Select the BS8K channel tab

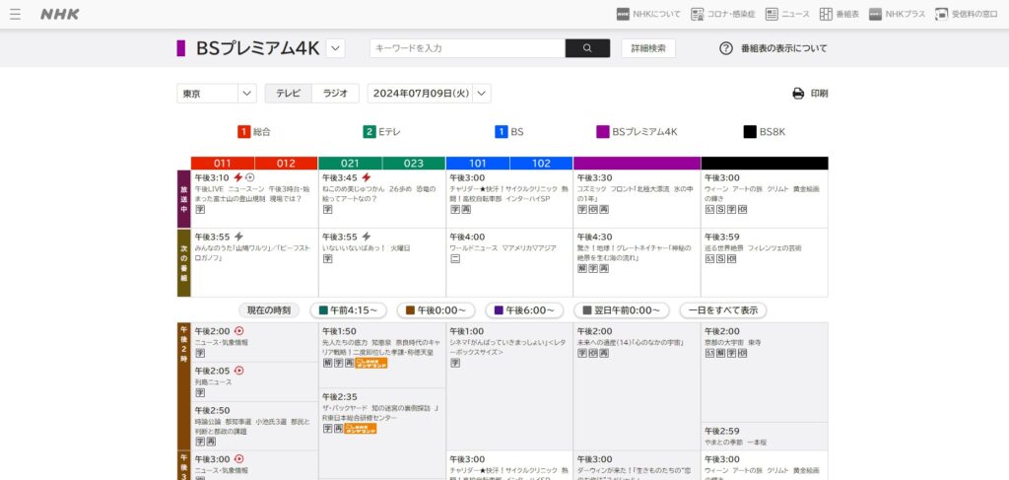pyautogui.click(x=765, y=132)
